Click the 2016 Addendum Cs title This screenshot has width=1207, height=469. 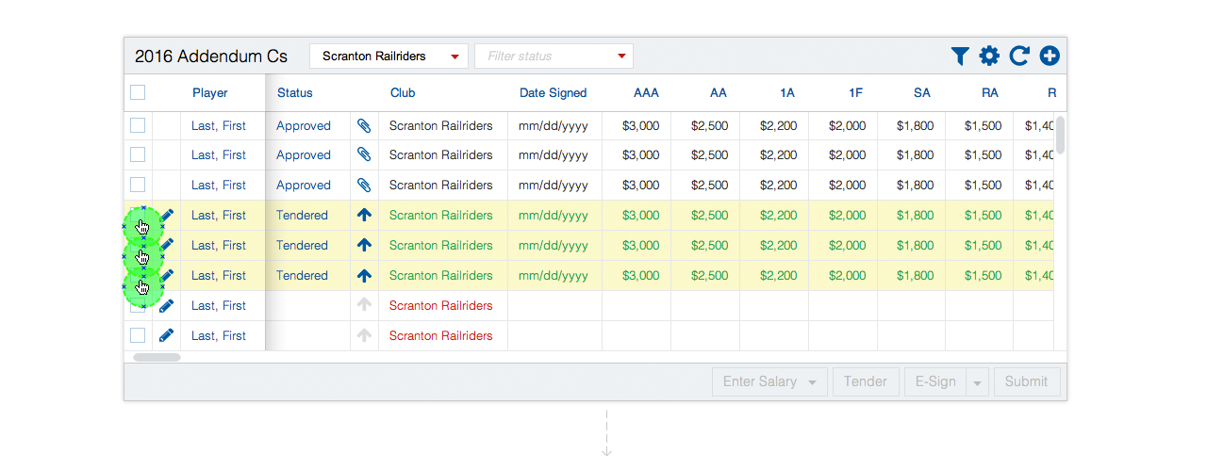[211, 57]
